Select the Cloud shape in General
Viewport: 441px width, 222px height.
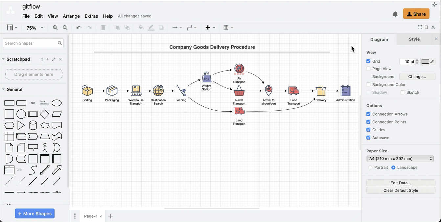click(45, 125)
